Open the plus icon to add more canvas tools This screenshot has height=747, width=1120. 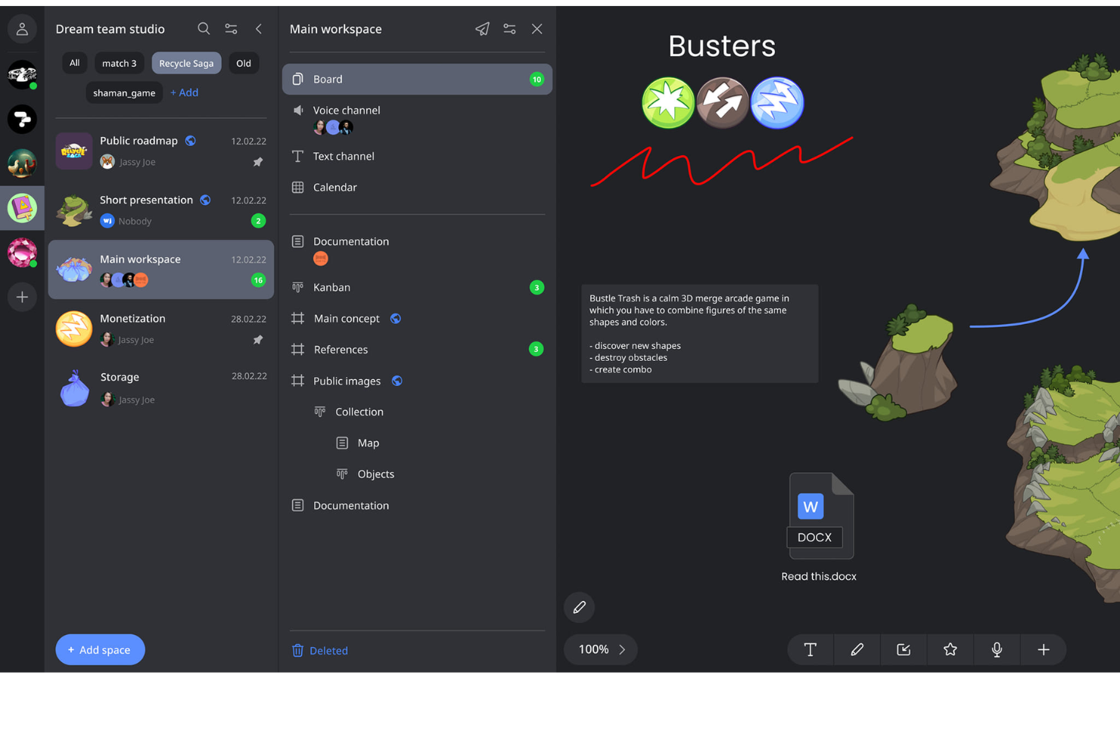(x=1043, y=649)
